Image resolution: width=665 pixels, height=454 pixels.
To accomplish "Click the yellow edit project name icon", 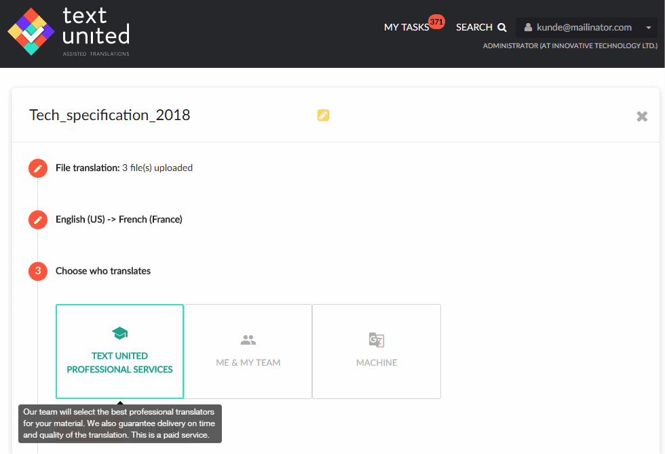I will click(323, 115).
